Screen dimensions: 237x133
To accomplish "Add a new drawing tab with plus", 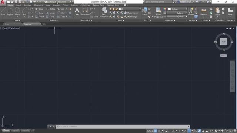I will coord(44,24).
